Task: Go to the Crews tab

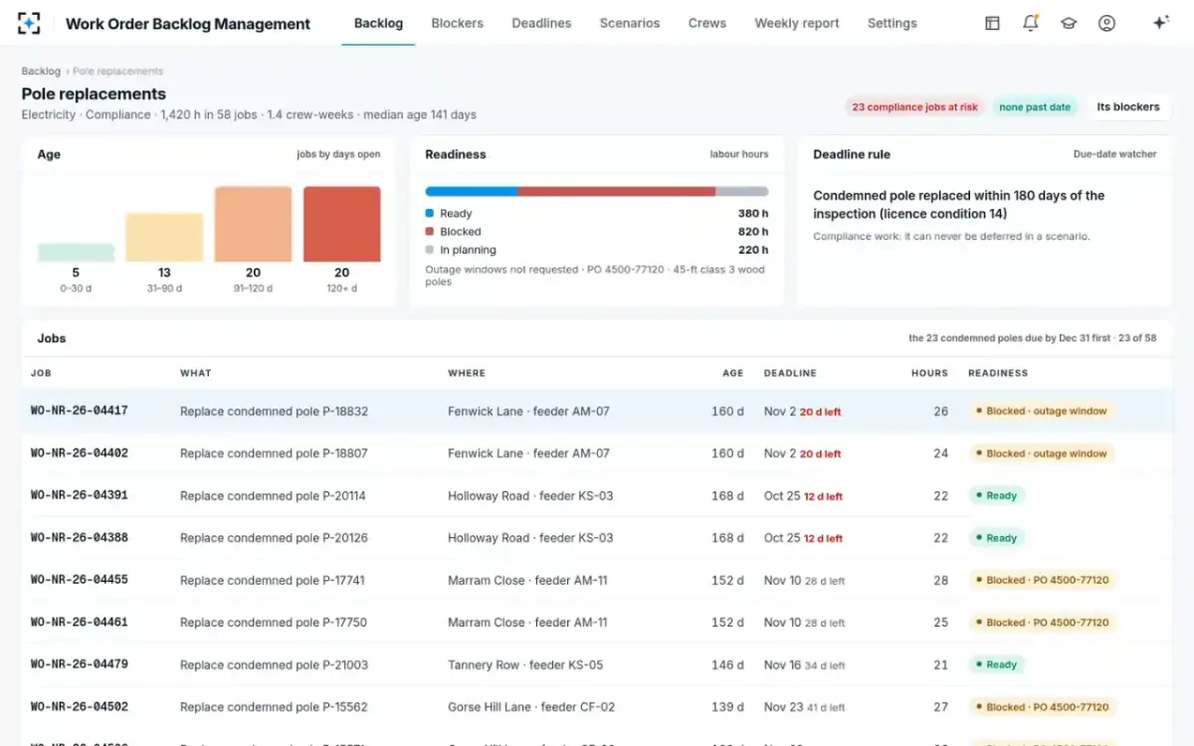Action: [707, 23]
